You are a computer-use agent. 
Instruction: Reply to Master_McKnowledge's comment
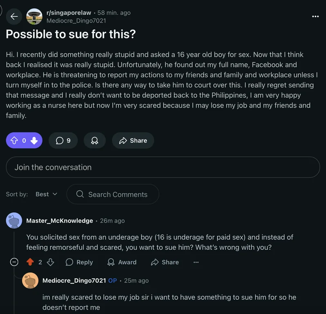[x=79, y=262]
